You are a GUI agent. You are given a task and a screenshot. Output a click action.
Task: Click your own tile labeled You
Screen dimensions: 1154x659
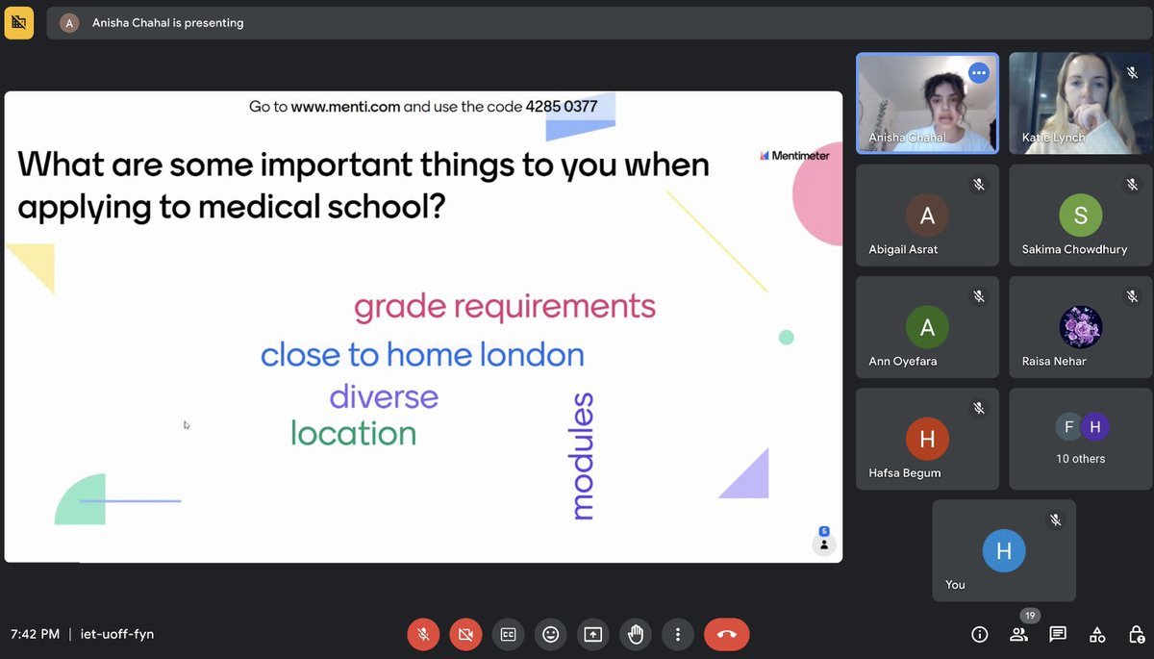point(1004,550)
